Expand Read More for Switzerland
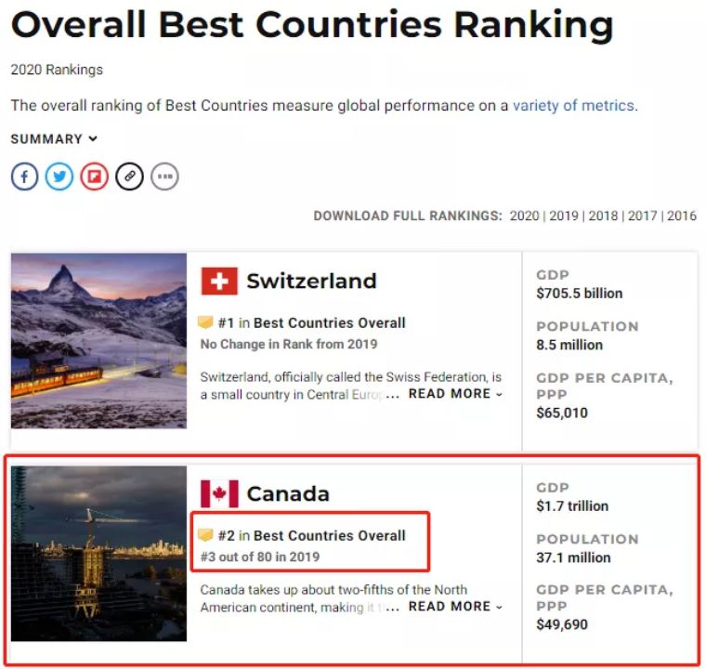The image size is (706, 669). click(455, 394)
